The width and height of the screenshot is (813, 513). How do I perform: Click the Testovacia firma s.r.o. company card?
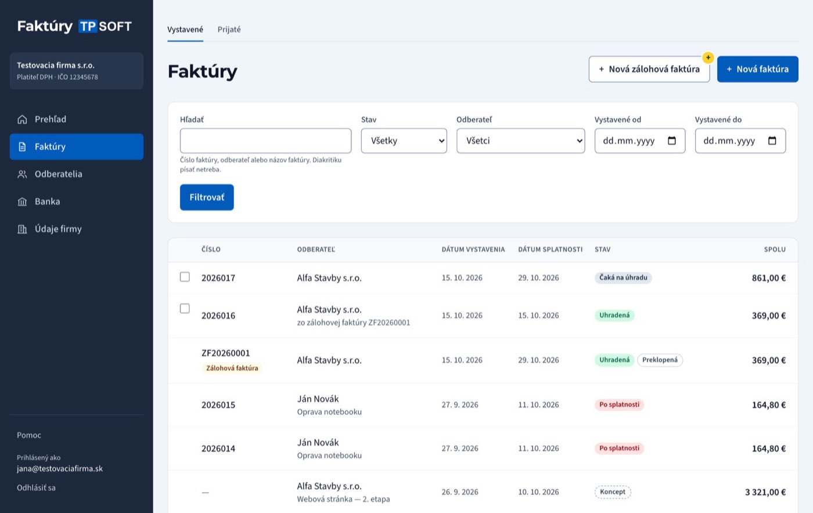[x=77, y=71]
